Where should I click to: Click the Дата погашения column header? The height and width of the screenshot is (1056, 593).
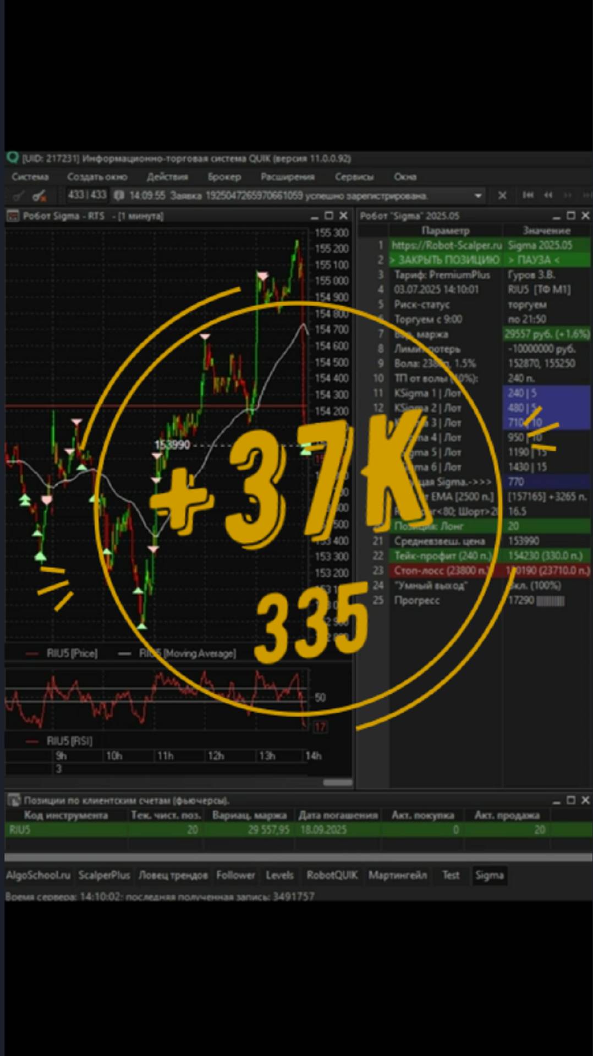tap(338, 815)
